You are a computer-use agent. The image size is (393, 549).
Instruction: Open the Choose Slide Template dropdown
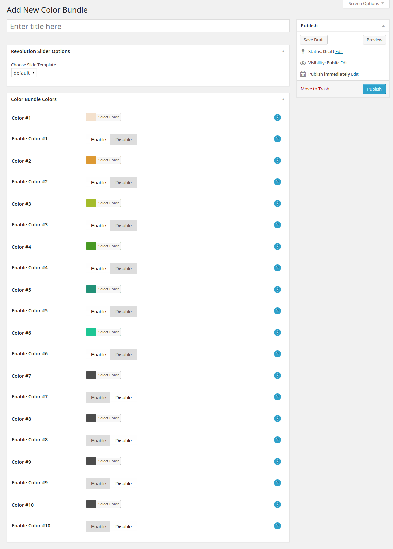(x=24, y=73)
